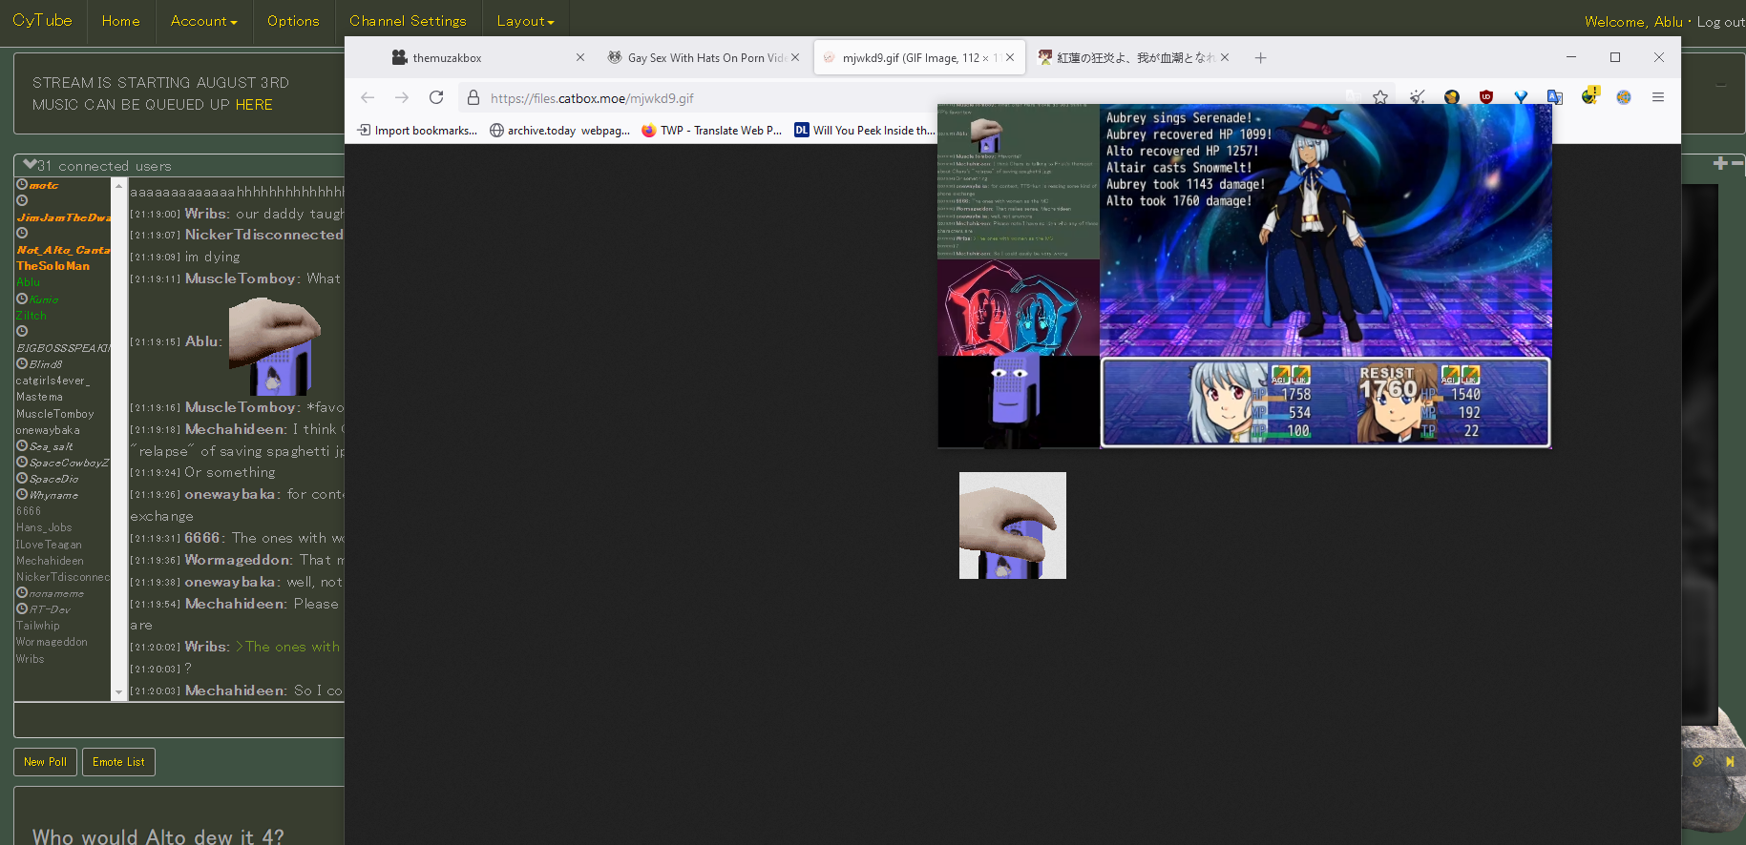Click the globe warning extension icon

tap(1589, 95)
